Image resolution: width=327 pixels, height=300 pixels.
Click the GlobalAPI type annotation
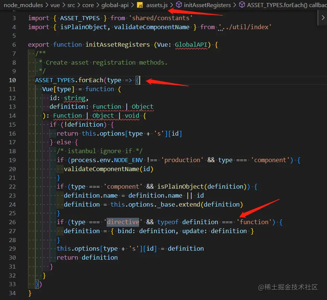pyautogui.click(x=191, y=45)
